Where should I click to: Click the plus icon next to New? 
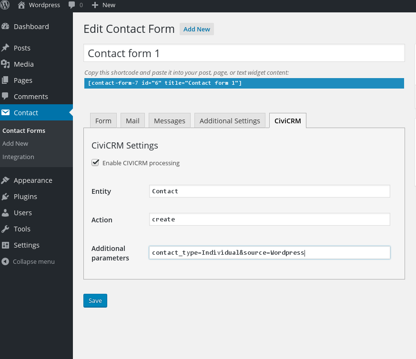click(95, 5)
